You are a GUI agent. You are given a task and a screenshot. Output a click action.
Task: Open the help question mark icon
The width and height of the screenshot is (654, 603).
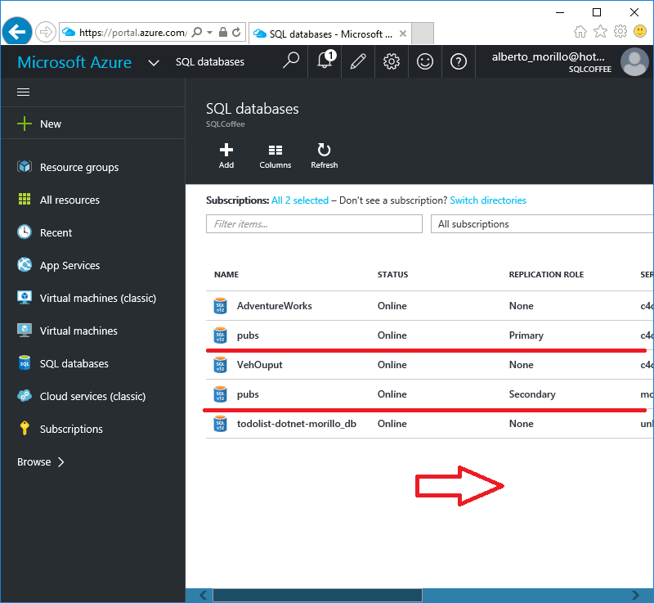458,61
